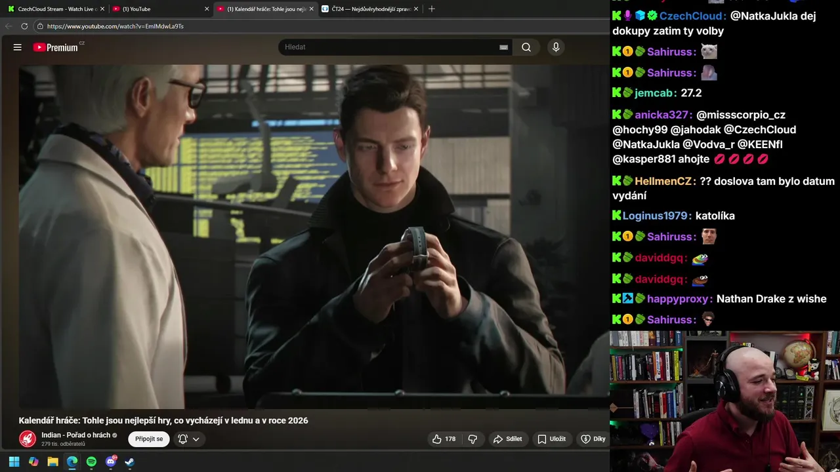The image size is (840, 472).
Task: Click the 27.2 chat message text
Action: pos(691,93)
